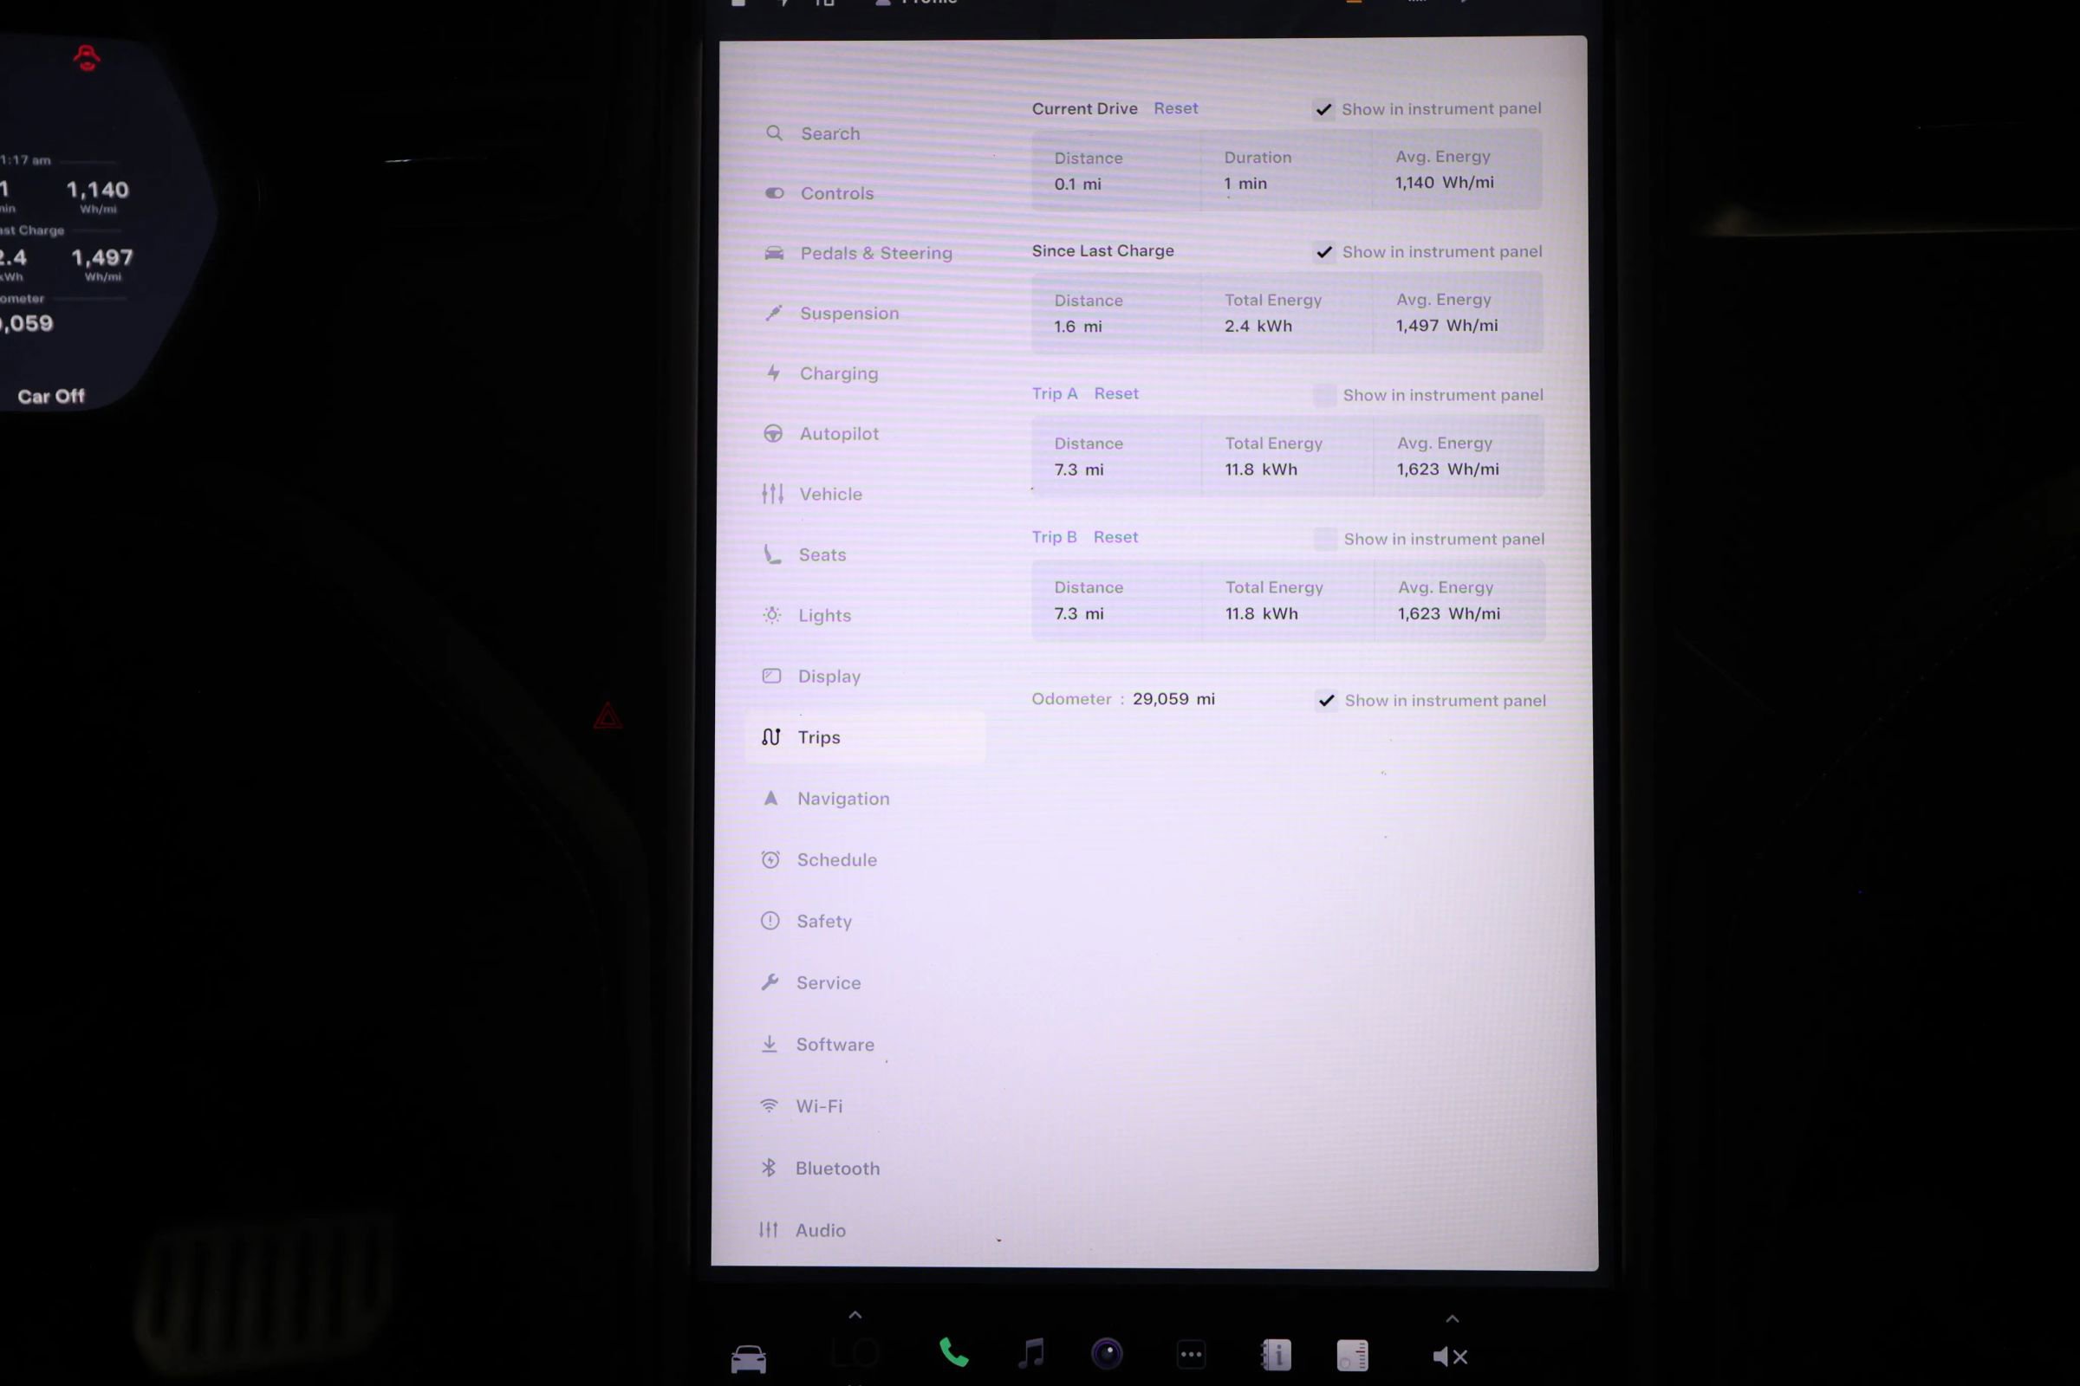This screenshot has width=2080, height=1386.
Task: Expand the left climate chevron at bottom
Action: 855,1314
